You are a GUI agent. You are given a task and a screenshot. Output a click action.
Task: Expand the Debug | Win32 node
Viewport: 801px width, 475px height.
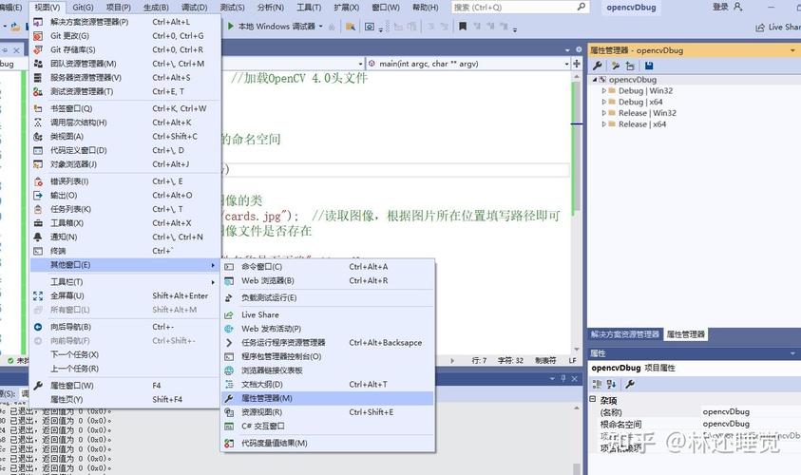(603, 91)
